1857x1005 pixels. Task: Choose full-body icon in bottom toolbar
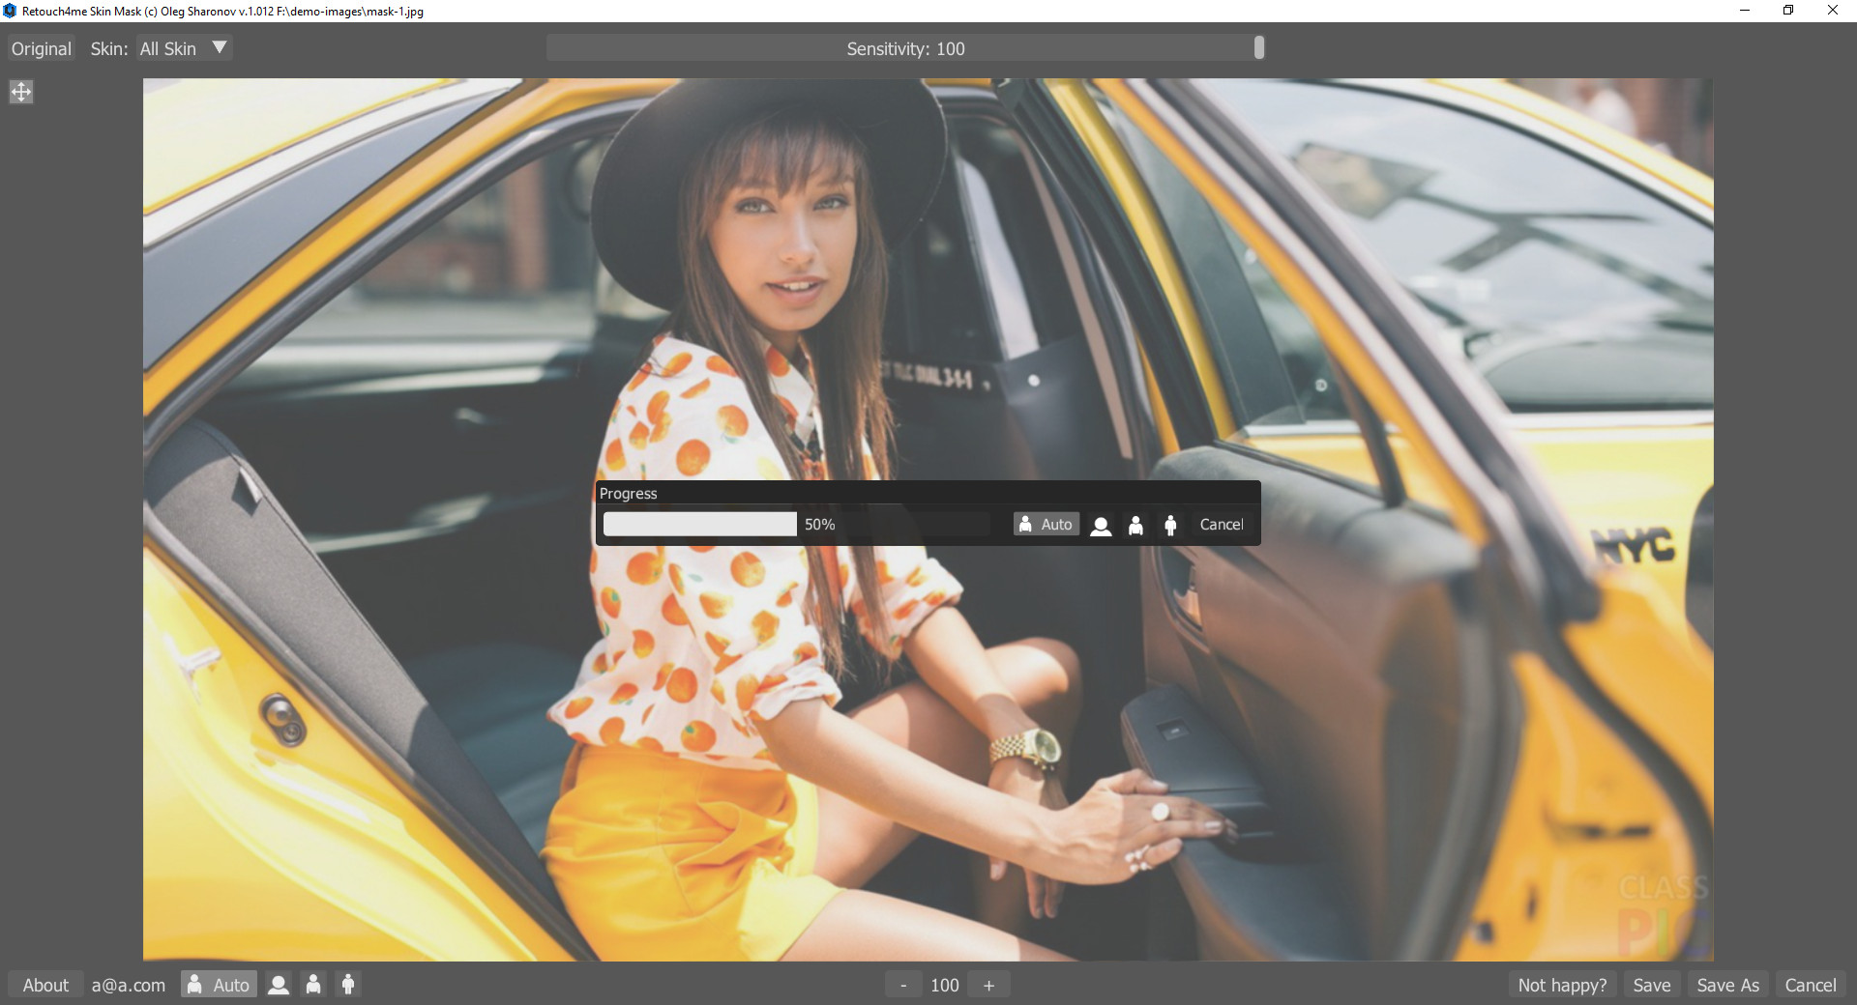348,985
